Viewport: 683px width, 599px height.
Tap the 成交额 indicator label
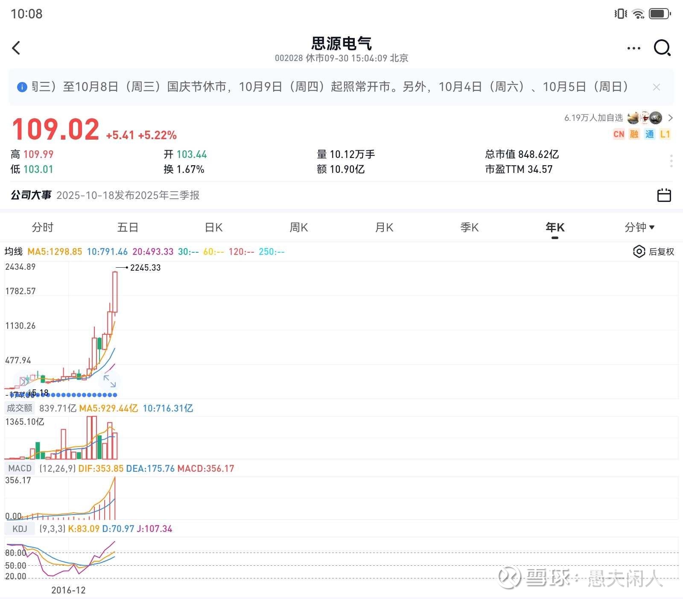[x=20, y=408]
